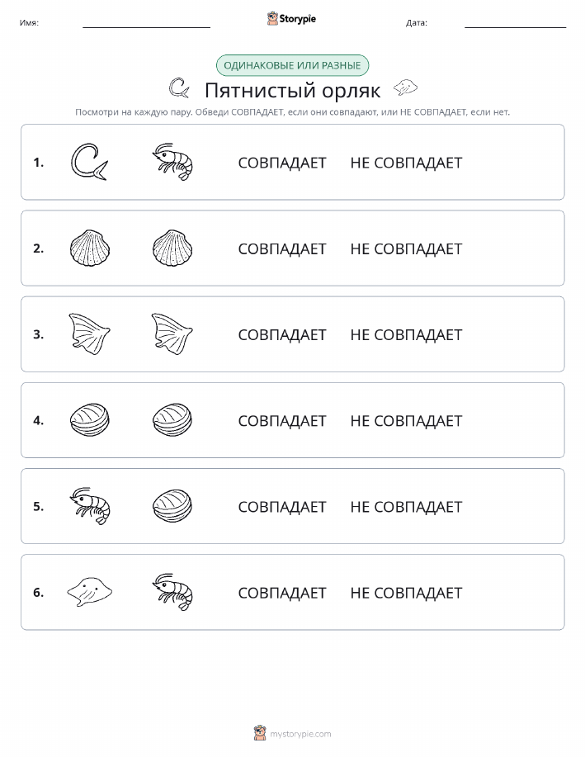This screenshot has width=585, height=757.
Task: Choose НЕ СОВПАДАЕТ for row 5
Action: pyautogui.click(x=406, y=506)
